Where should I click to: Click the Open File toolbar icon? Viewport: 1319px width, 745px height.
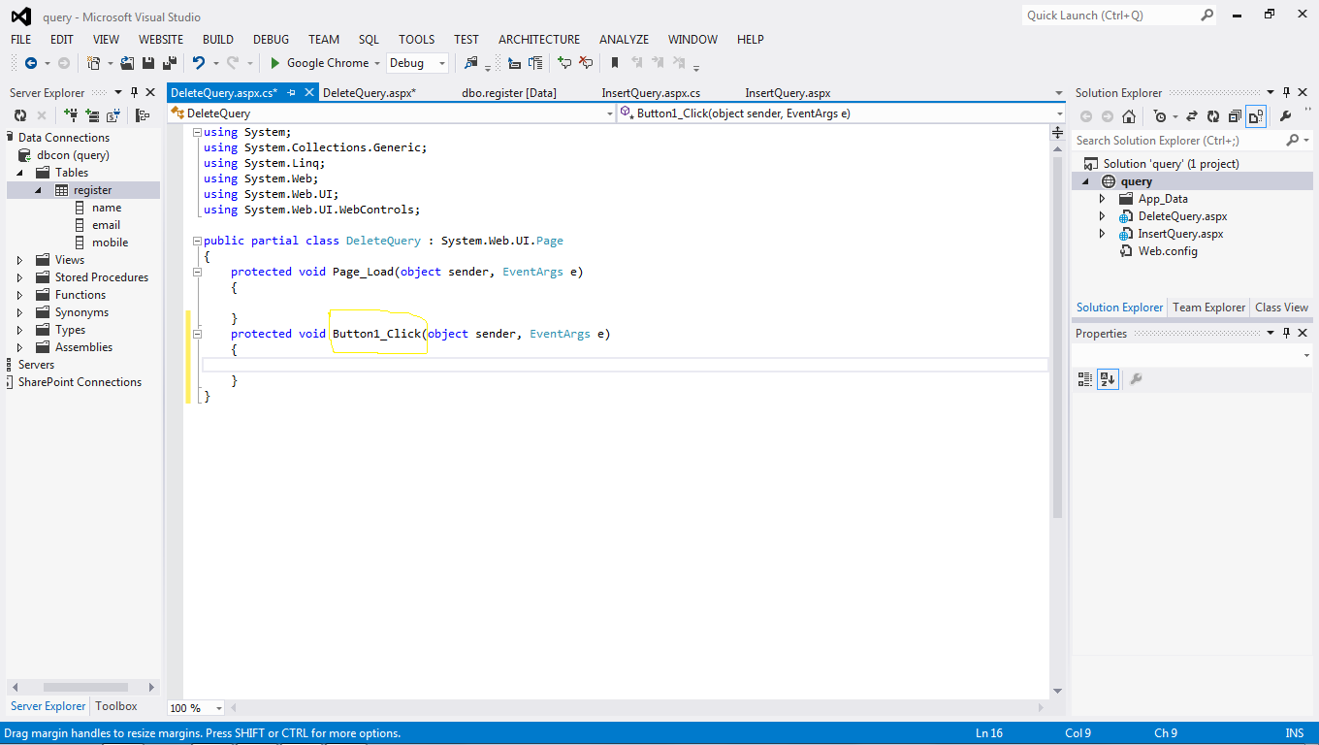(127, 63)
